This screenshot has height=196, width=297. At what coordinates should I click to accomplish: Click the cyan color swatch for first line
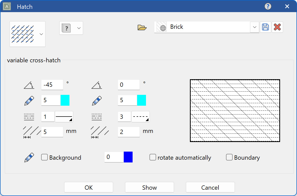coord(65,100)
